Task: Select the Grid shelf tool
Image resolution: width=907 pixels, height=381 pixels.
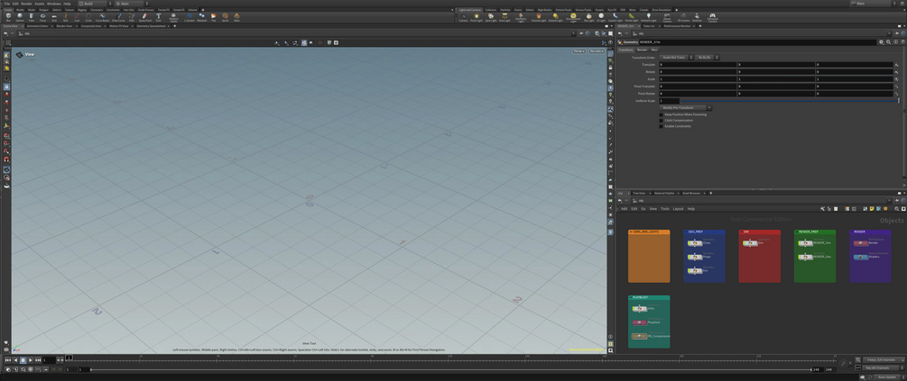Action: (x=54, y=17)
